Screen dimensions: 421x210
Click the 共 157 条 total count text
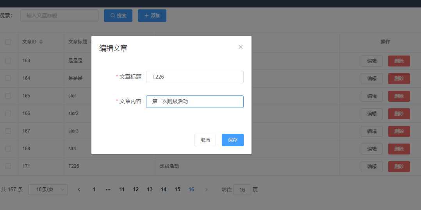[12, 190]
